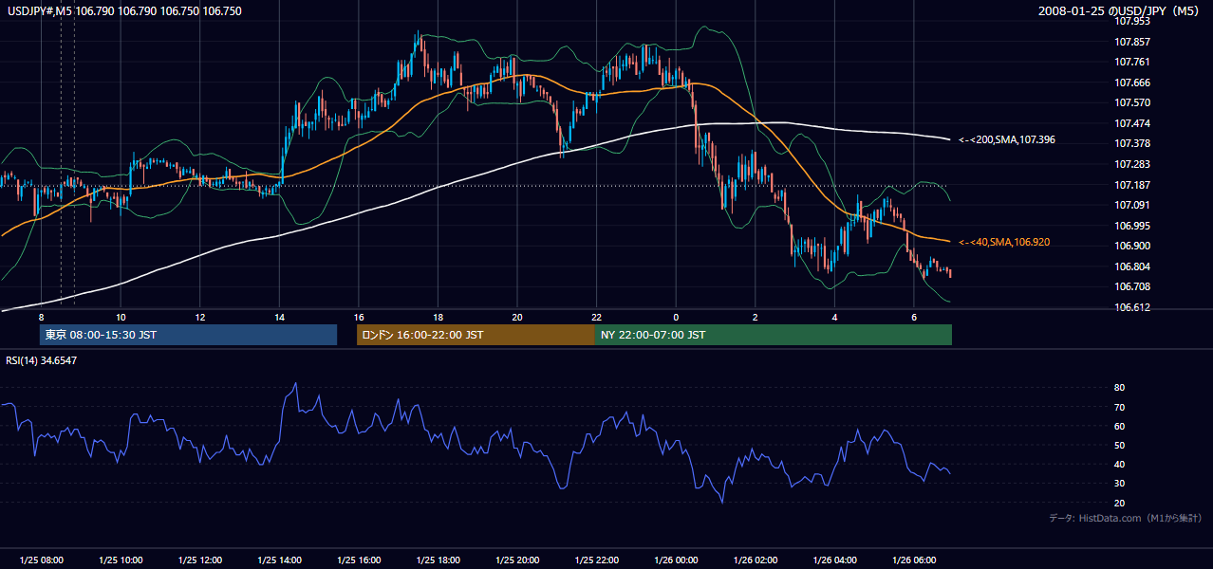The height and width of the screenshot is (569, 1213).
Task: Click the 106.804 price axis label
Action: point(1132,266)
